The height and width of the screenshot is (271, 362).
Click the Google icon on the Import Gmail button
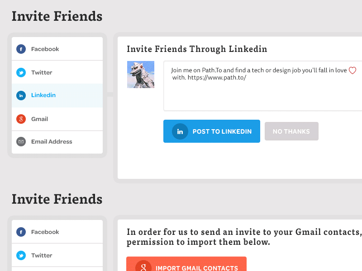143,266
